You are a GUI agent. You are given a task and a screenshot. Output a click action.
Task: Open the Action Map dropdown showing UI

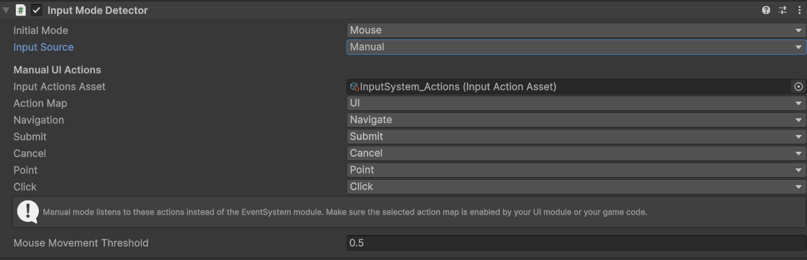click(576, 104)
